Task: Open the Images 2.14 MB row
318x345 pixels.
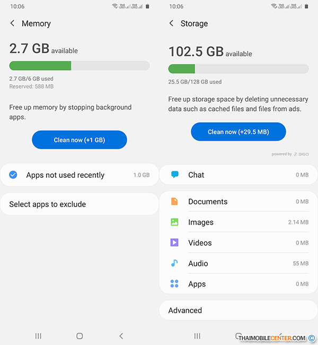Action: [x=238, y=222]
